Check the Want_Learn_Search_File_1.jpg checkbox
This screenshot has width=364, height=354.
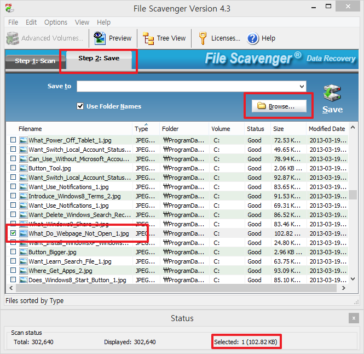click(x=13, y=261)
